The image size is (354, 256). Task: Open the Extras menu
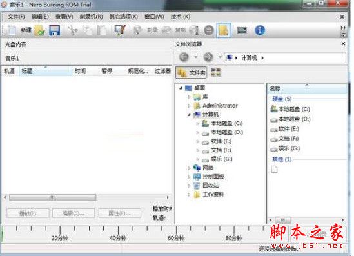[x=124, y=17]
